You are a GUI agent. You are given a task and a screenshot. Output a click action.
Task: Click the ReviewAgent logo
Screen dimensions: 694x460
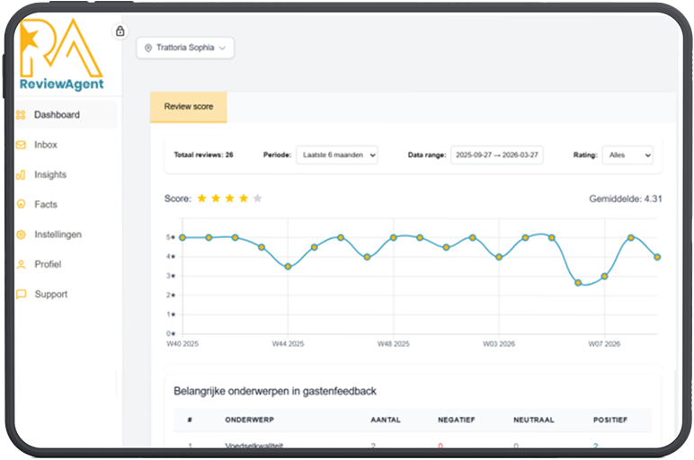[x=61, y=55]
